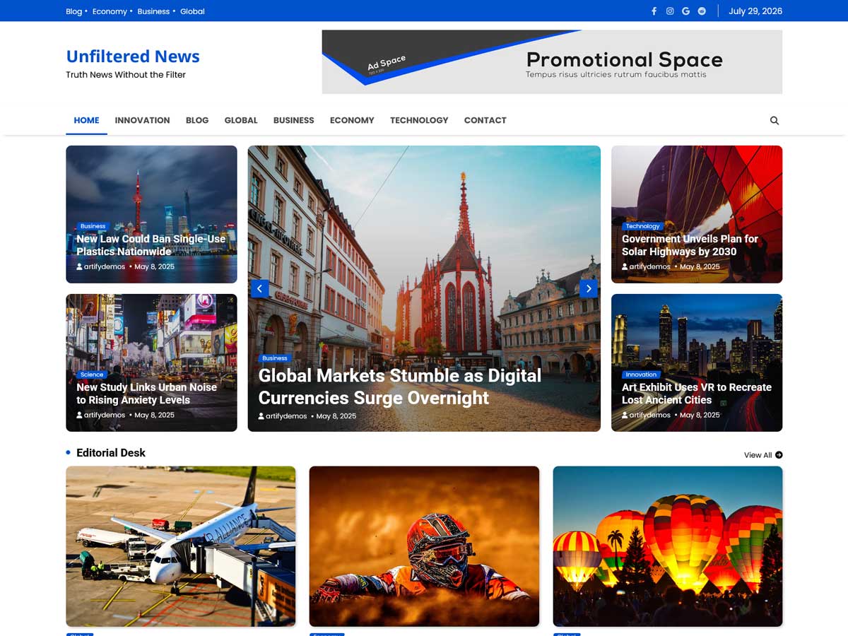The width and height of the screenshot is (848, 636).
Task: Click Business tag on Single-Use Plastics post
Action: (x=93, y=226)
